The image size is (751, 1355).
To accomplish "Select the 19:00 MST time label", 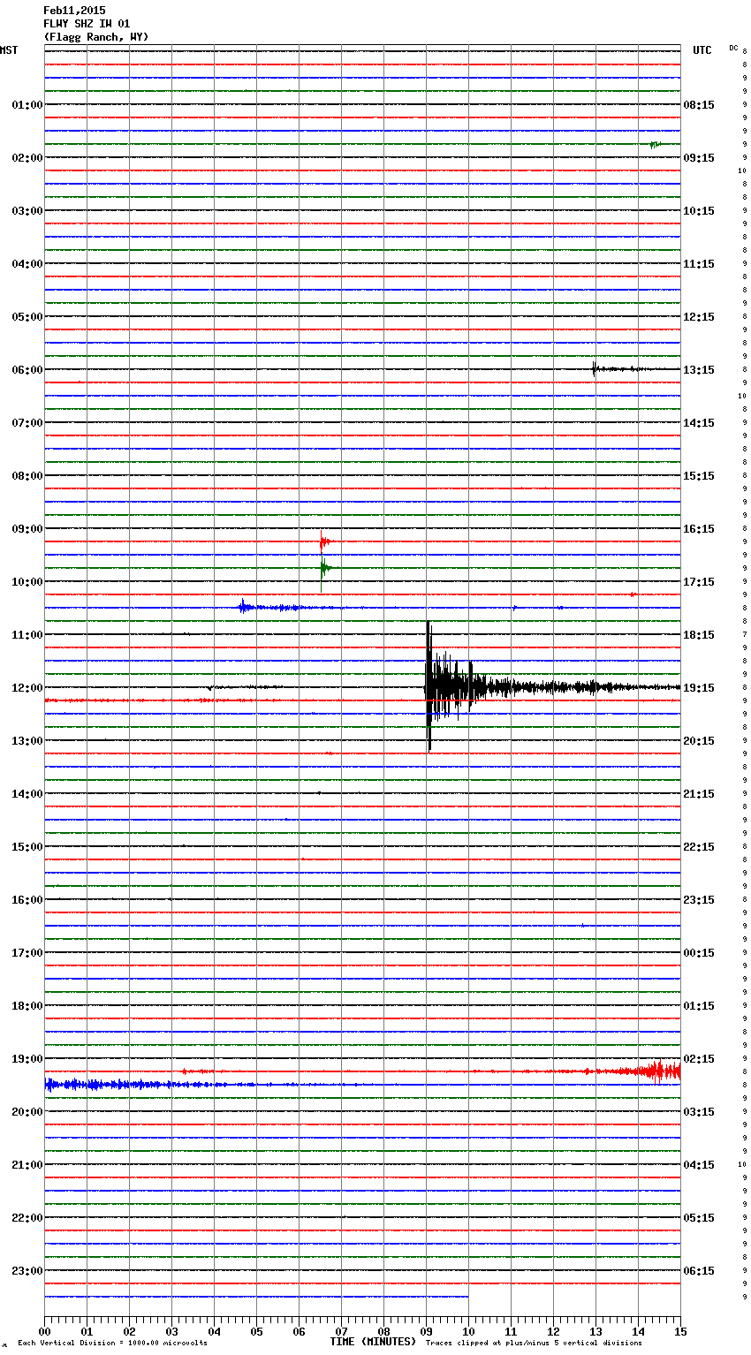I will [27, 1059].
